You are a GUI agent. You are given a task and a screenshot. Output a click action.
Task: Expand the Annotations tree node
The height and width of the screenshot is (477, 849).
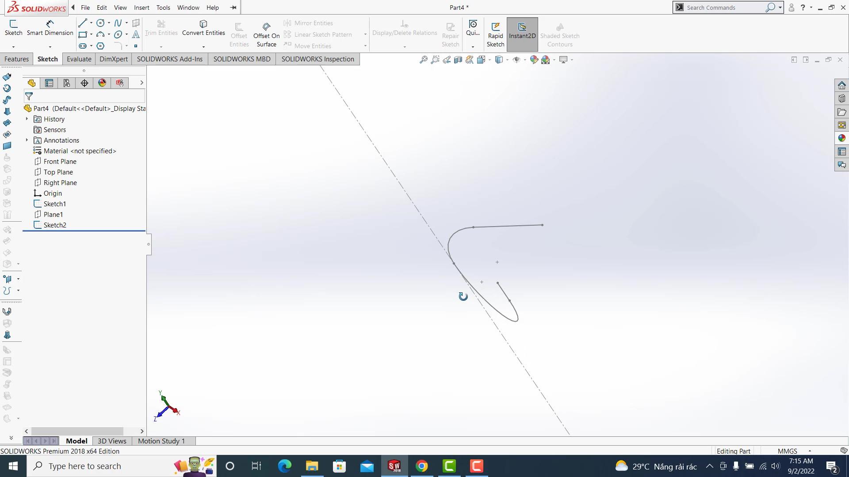click(x=27, y=140)
